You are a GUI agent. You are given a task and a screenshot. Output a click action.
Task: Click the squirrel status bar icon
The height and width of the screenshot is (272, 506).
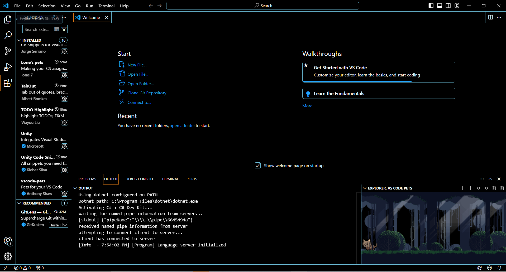480,268
